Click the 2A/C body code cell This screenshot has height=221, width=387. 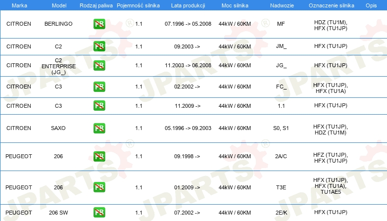[281, 156]
